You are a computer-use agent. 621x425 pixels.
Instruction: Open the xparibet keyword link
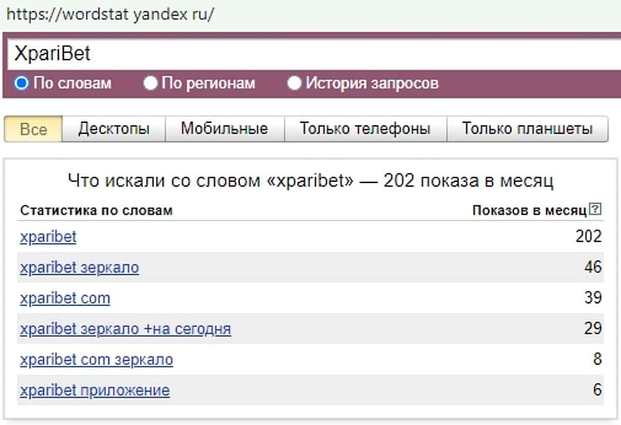[48, 236]
